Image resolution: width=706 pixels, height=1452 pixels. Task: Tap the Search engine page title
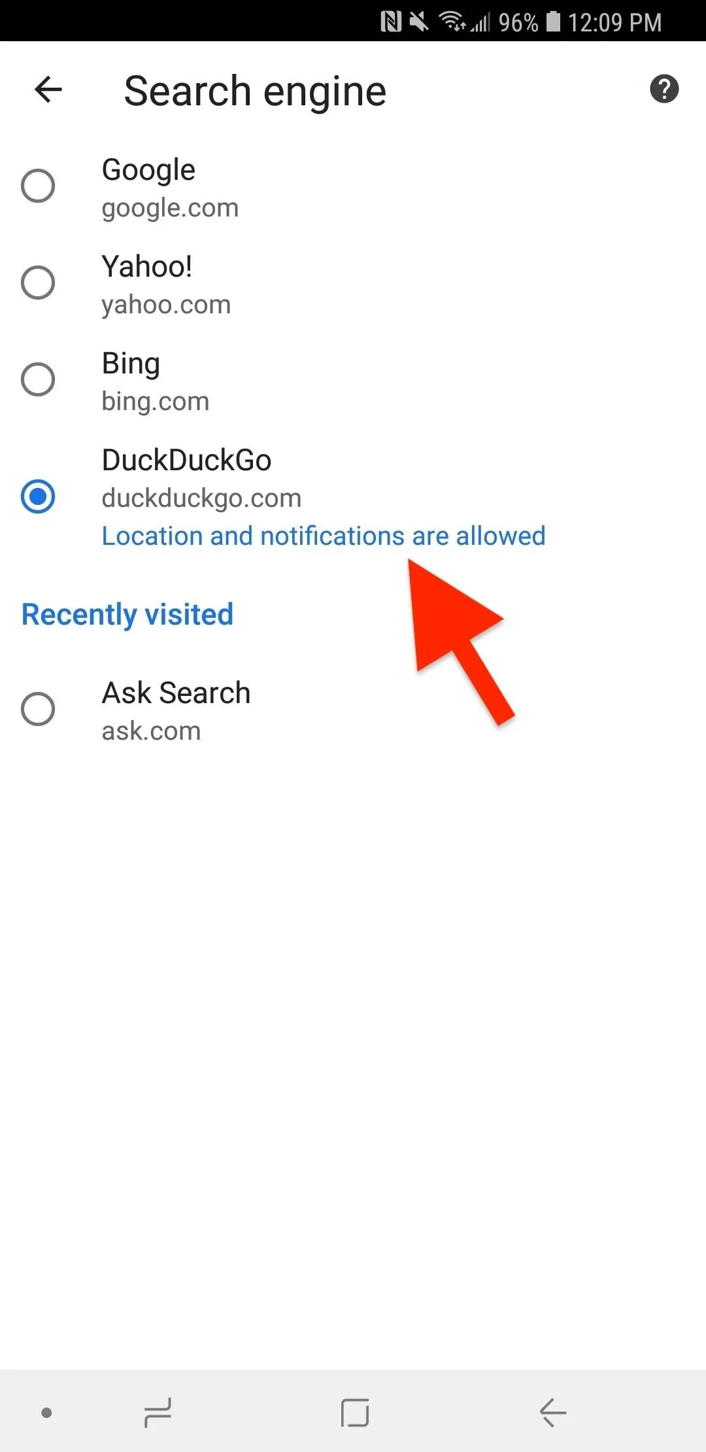point(255,91)
